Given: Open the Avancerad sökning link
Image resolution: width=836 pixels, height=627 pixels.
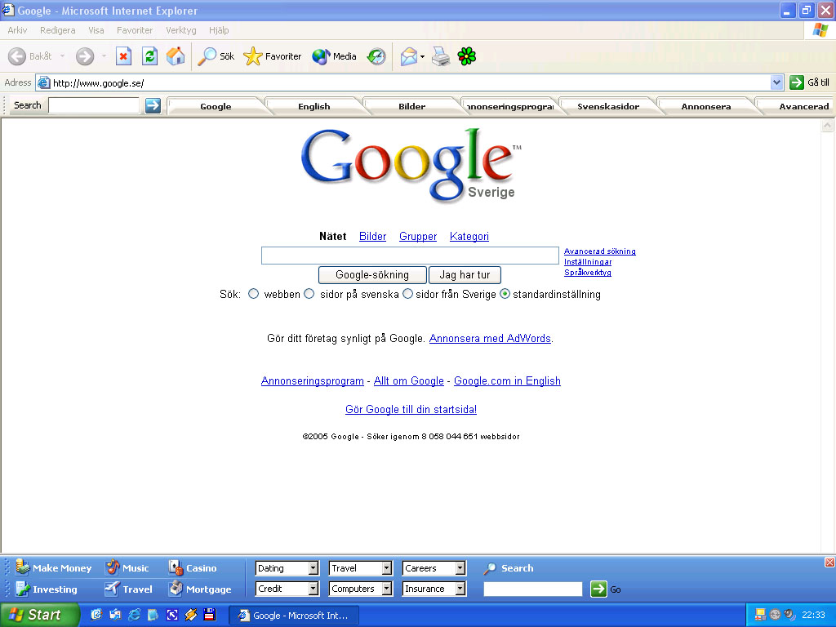Looking at the screenshot, I should (x=600, y=251).
